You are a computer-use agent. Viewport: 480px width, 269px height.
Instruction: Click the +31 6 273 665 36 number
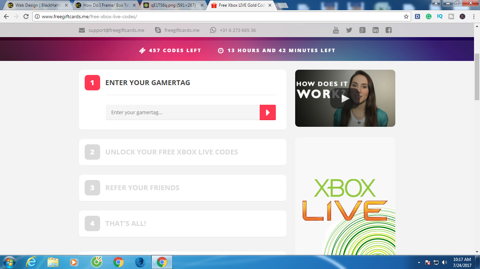(x=238, y=30)
